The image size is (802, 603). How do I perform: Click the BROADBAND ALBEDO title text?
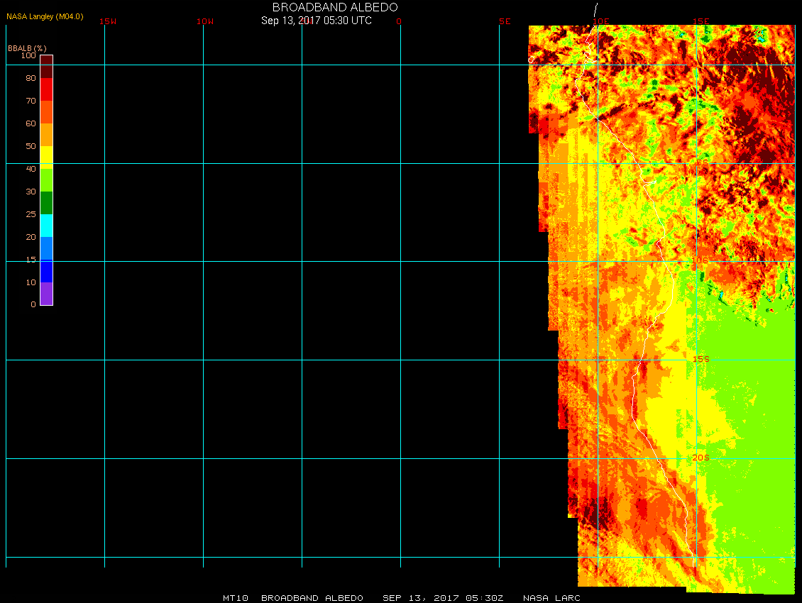pyautogui.click(x=317, y=7)
